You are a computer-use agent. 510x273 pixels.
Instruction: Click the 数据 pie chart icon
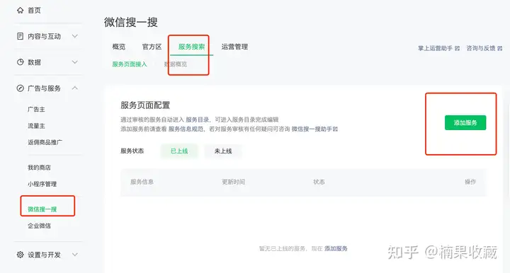tap(20, 62)
